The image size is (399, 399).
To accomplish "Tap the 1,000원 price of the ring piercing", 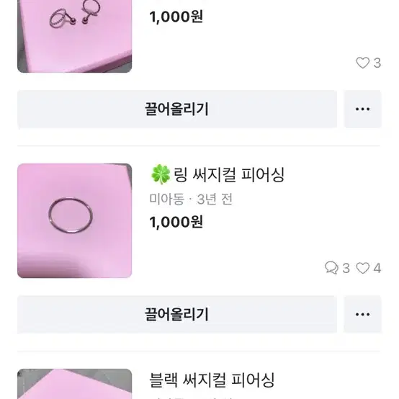I will click(x=176, y=222).
